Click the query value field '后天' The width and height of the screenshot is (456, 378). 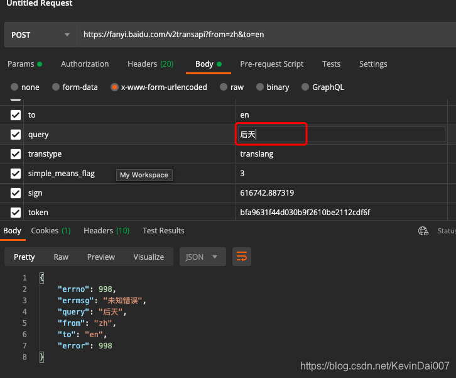(342, 135)
